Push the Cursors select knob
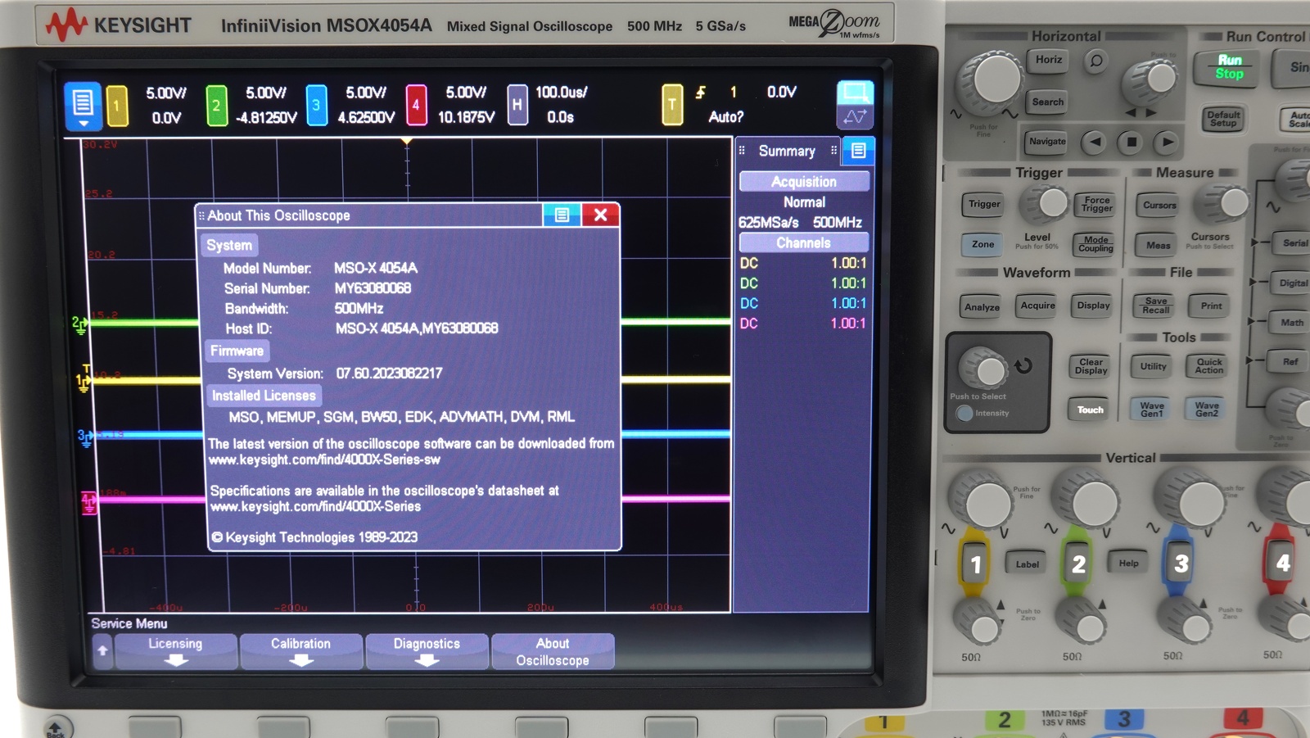The image size is (1310, 738). (1226, 201)
